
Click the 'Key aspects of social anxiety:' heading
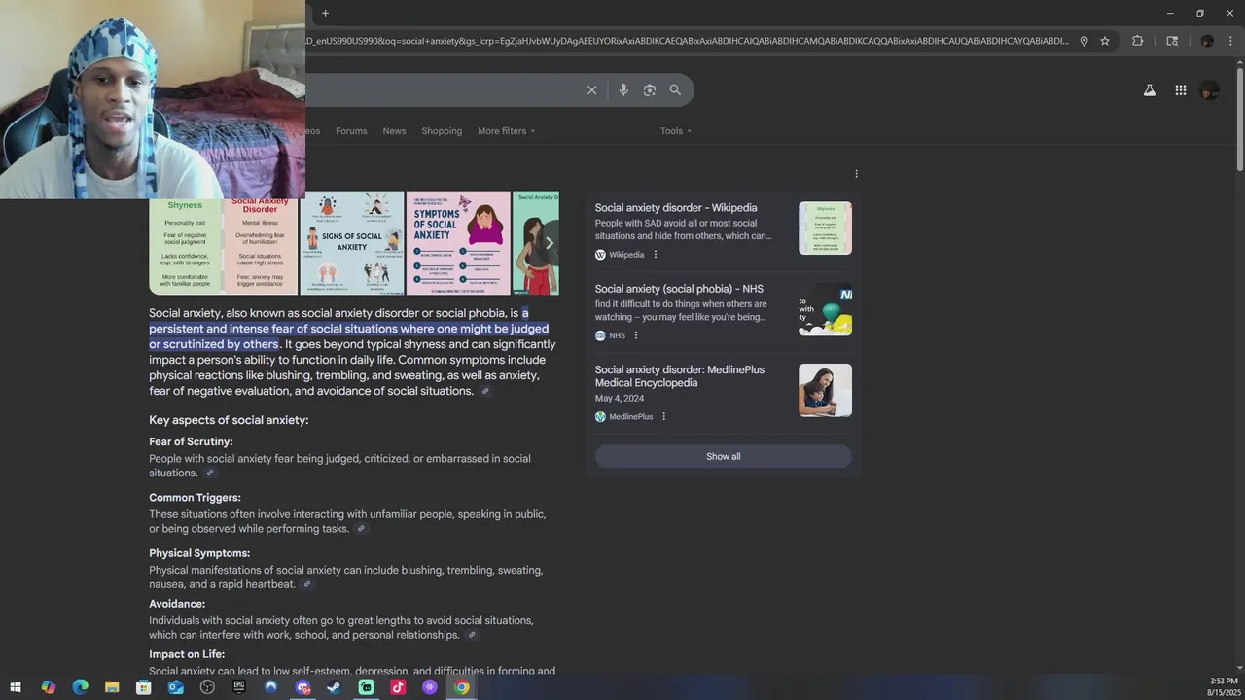(229, 420)
